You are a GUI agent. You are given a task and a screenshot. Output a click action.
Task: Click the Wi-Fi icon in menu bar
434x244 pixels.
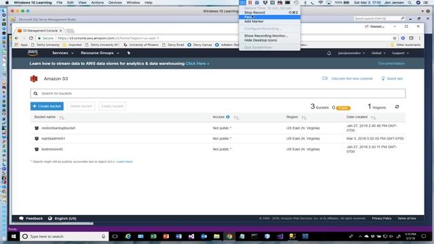321,3
